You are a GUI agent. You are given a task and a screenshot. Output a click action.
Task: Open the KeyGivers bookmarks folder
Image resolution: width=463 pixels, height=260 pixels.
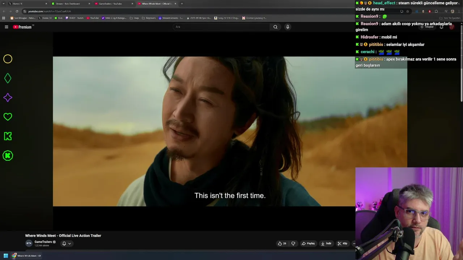coord(149,18)
